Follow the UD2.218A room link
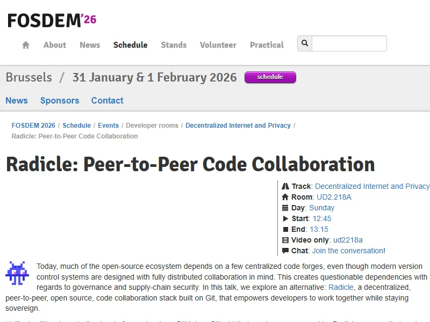The height and width of the screenshot is (322, 430). 334,197
